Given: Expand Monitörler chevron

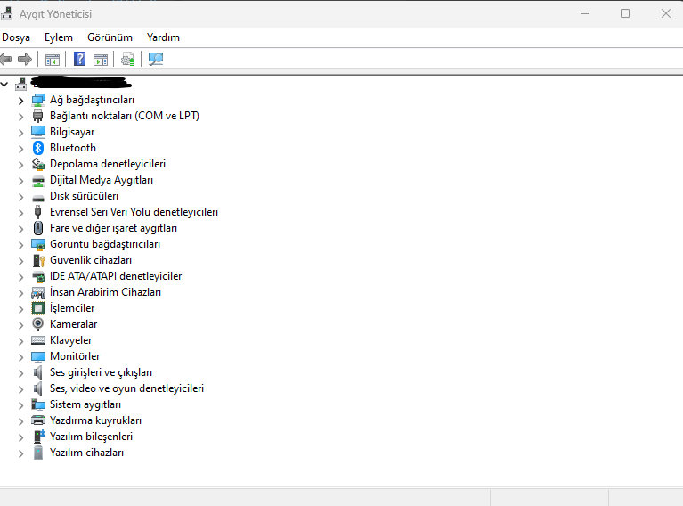Looking at the screenshot, I should pyautogui.click(x=20, y=357).
